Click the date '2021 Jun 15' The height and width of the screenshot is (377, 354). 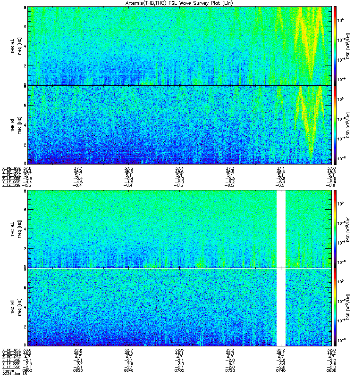coord(15,374)
